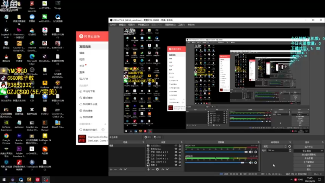Undock the Sources panel via header icon
Screen dimensions: 325x183
(182, 142)
